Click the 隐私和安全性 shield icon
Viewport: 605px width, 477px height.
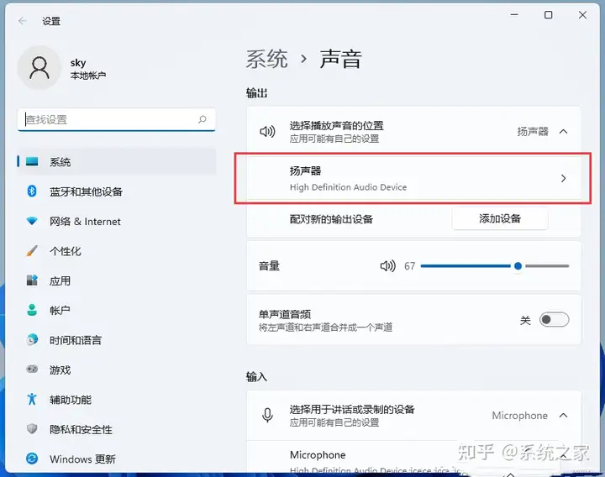click(32, 429)
